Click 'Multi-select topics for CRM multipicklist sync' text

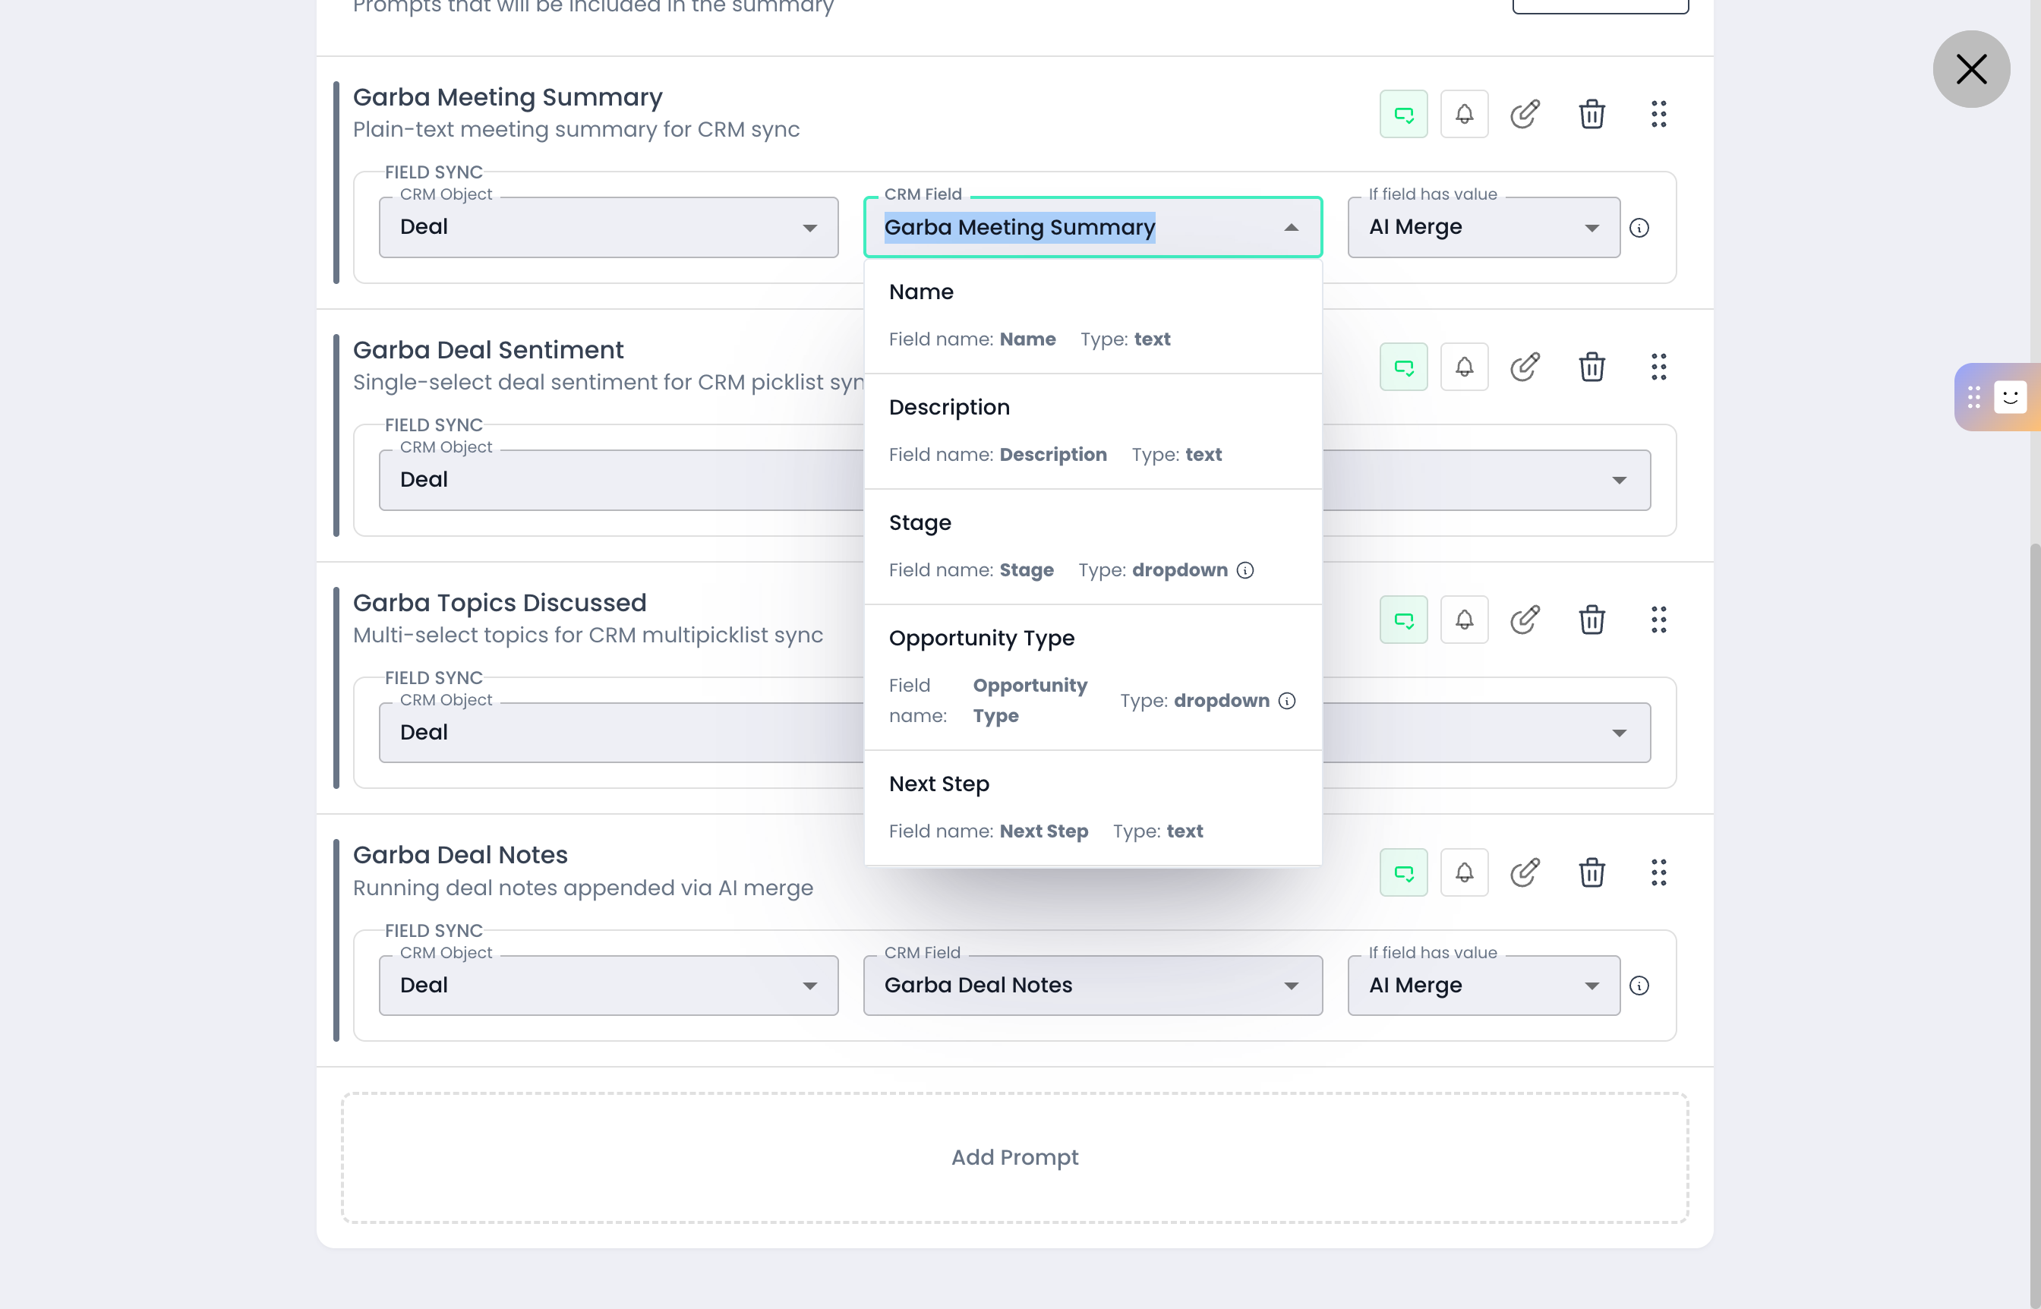coord(588,635)
